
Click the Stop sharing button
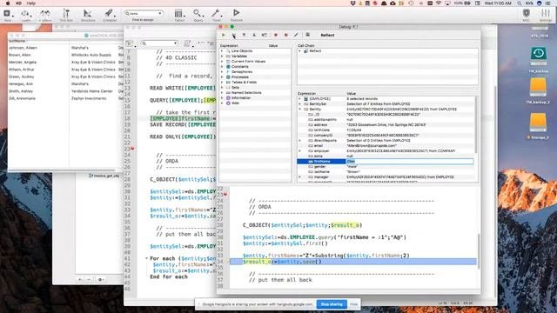coord(332,304)
